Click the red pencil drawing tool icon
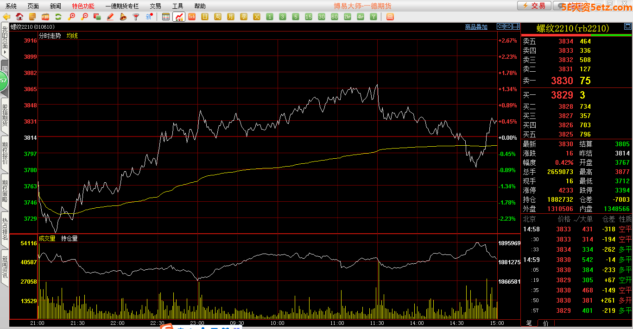The height and width of the screenshot is (329, 633). 110,17
